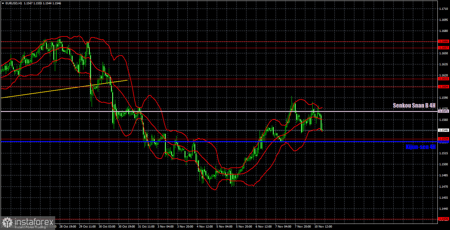Screen dimensions: 450x230
Task: Click the 1.1695 price scale value
Action: 443,20
